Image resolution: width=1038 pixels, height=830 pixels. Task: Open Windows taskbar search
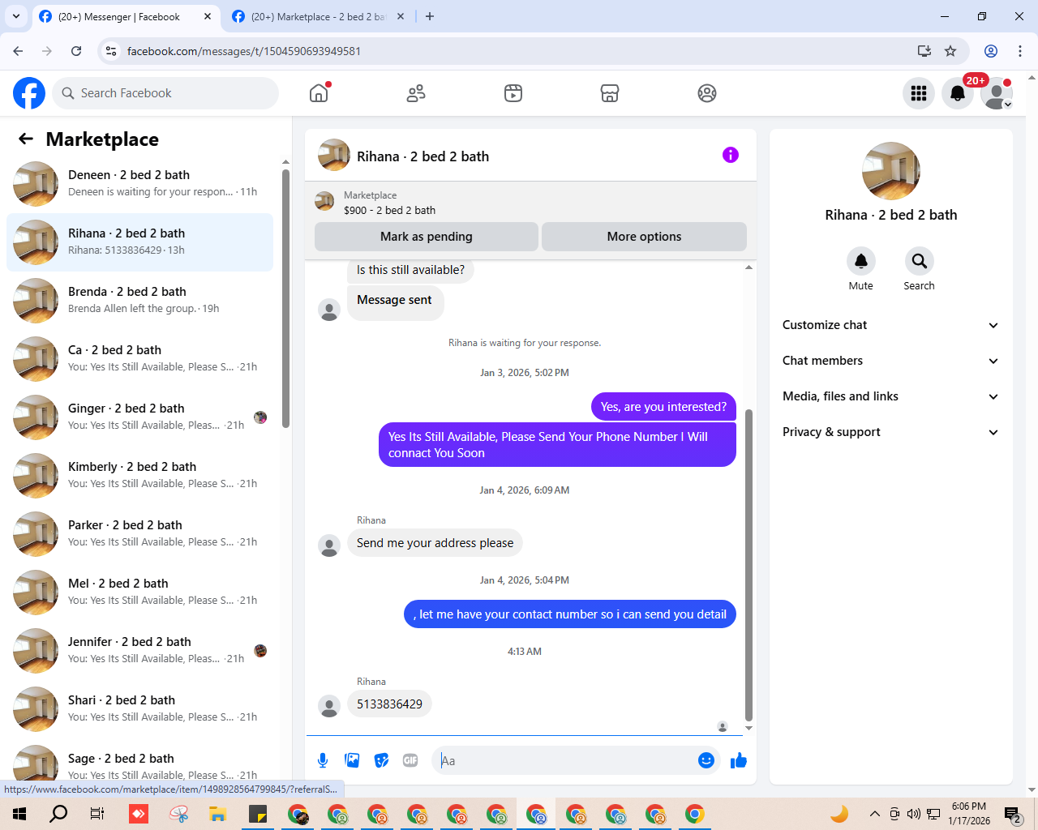tap(58, 814)
